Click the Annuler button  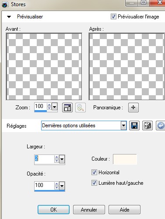coord(89,209)
